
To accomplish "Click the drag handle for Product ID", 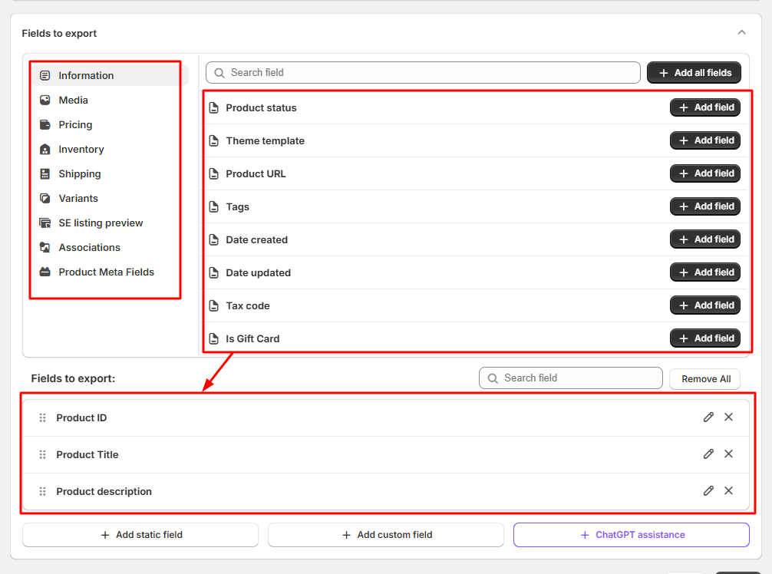I will (43, 417).
